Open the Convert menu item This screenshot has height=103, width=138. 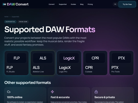pyautogui.click(x=52, y=4)
